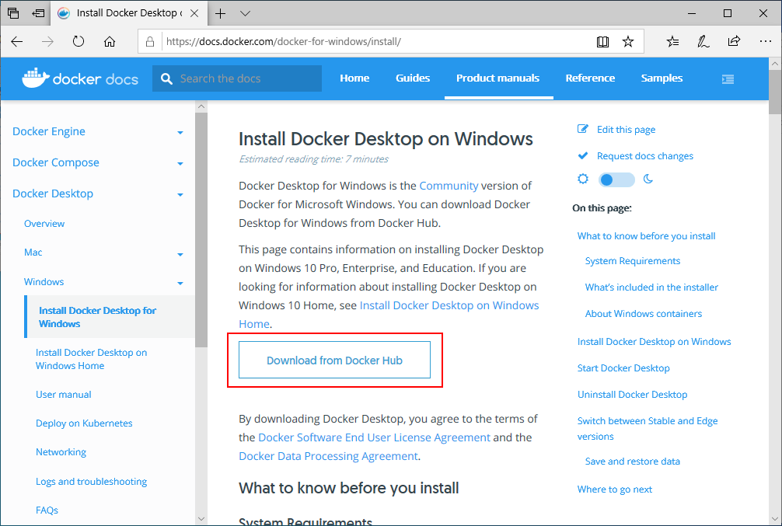
Task: Jump to About Windows containers
Action: point(644,314)
